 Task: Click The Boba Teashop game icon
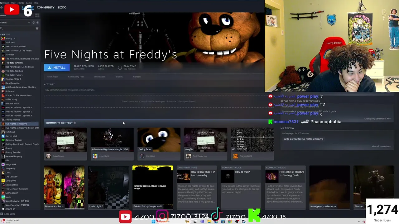click(3, 71)
